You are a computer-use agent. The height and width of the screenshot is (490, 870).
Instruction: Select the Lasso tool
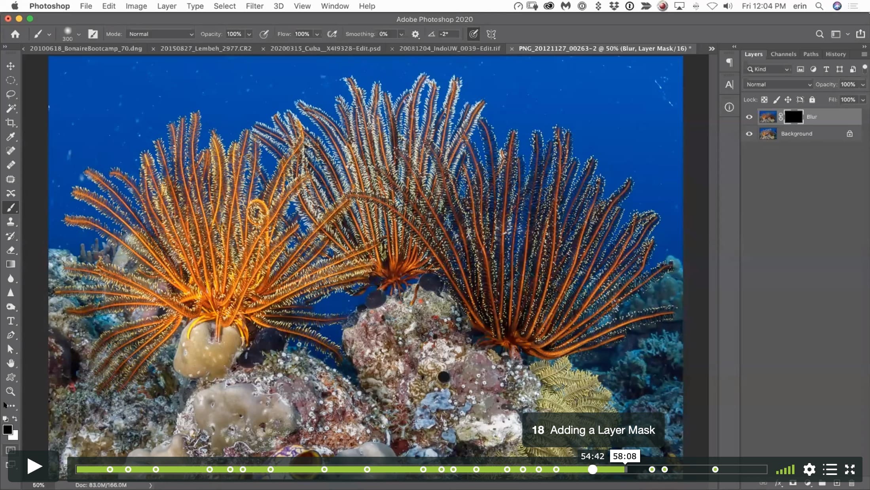coord(11,94)
